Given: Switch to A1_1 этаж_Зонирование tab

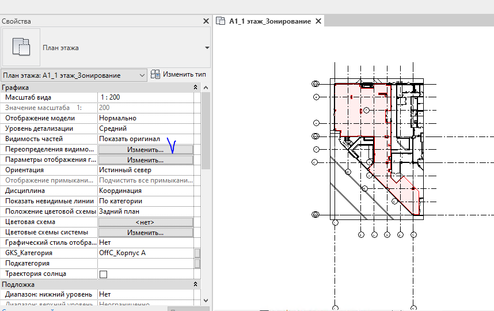Looking at the screenshot, I should (x=269, y=21).
